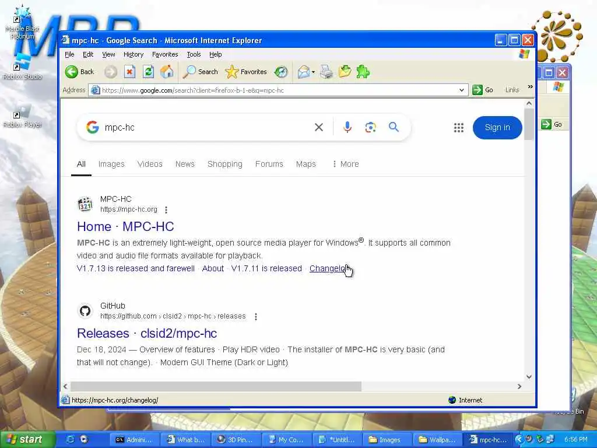
Task: Click the vertical scrollbar down arrow
Action: point(529,377)
